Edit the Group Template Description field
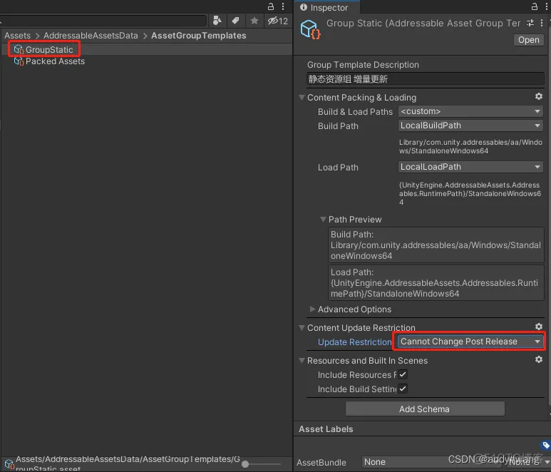 [426, 79]
